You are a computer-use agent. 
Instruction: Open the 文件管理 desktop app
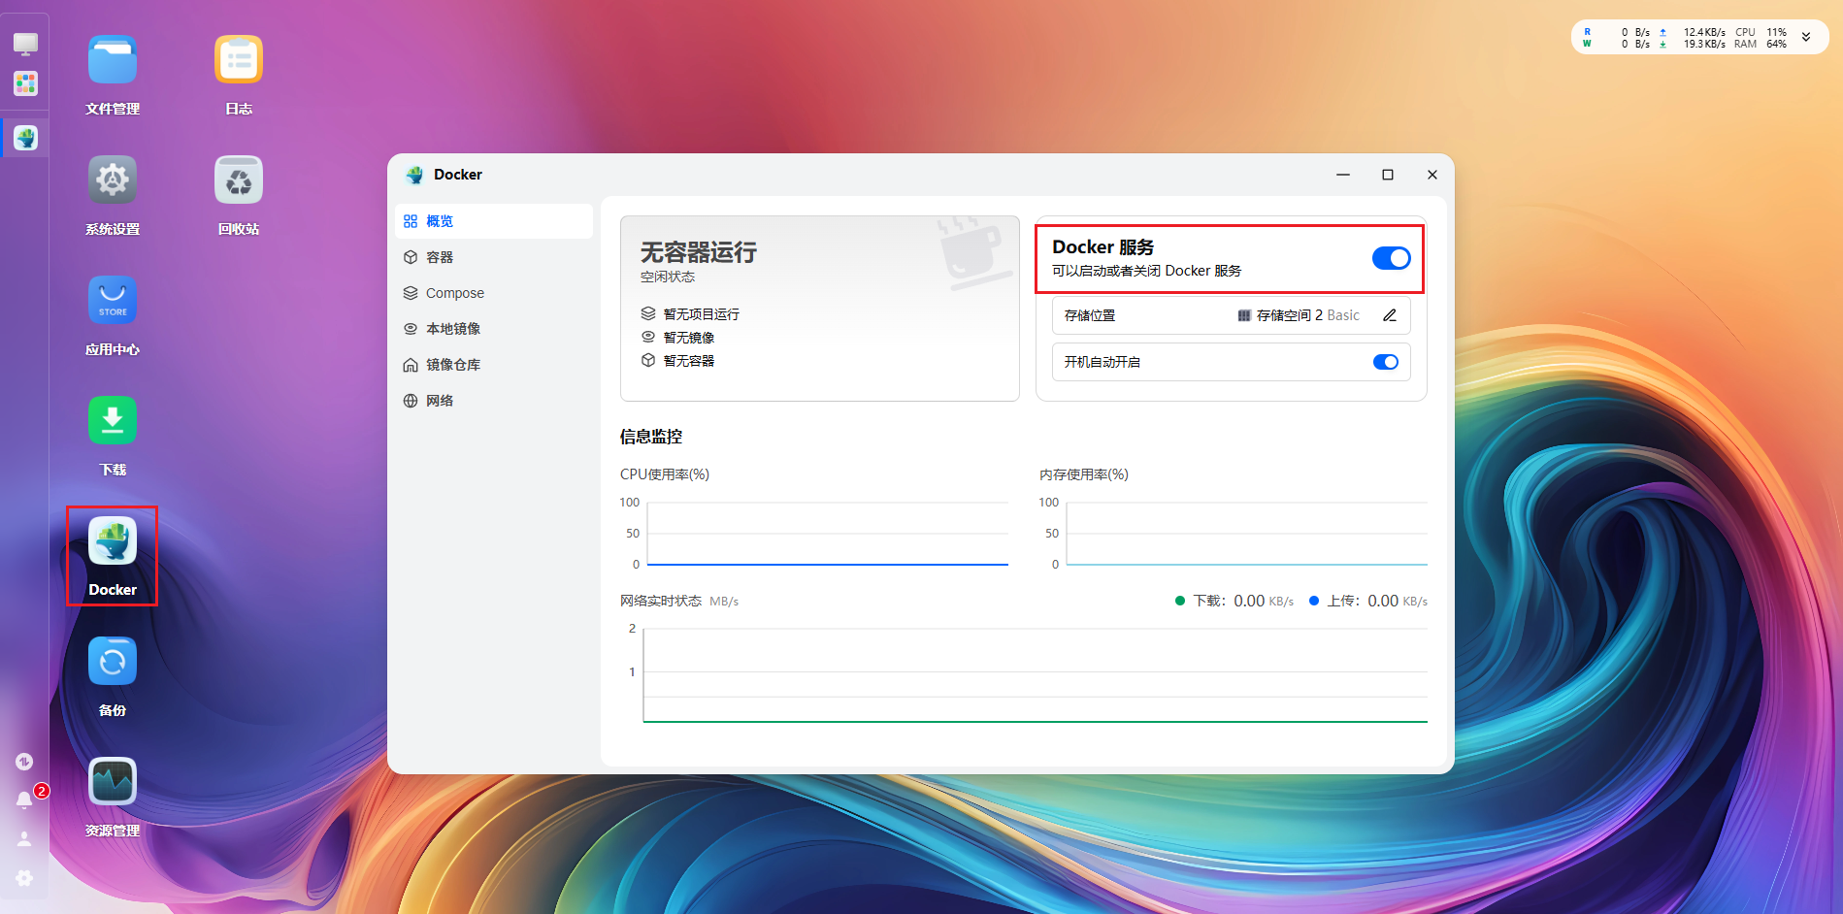[113, 60]
